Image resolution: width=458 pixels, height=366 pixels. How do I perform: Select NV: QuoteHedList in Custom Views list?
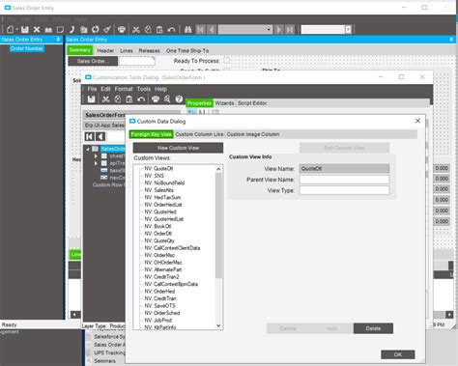pyautogui.click(x=164, y=219)
